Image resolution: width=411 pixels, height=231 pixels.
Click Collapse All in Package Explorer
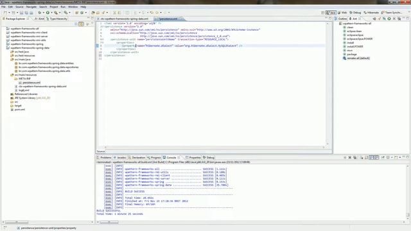pos(76,24)
